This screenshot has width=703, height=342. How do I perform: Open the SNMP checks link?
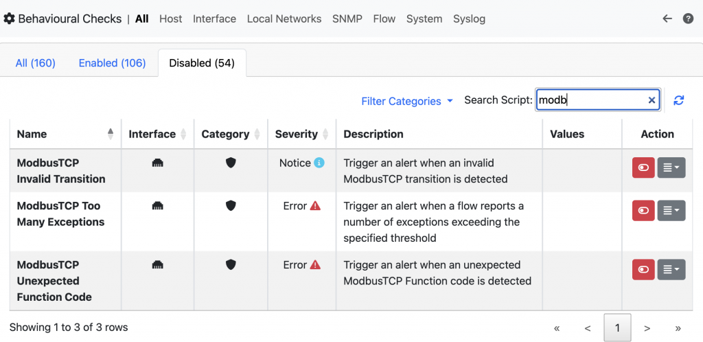[x=347, y=19]
